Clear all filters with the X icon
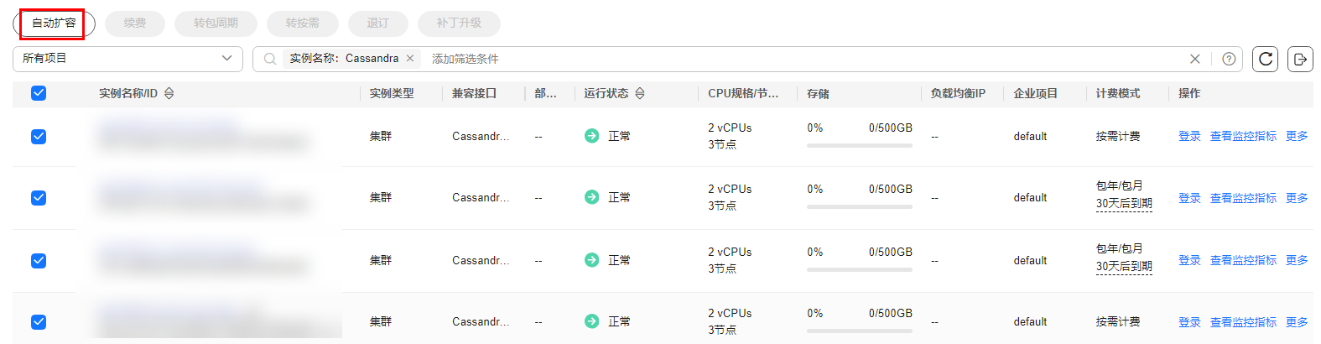The width and height of the screenshot is (1321, 344). (x=1195, y=59)
